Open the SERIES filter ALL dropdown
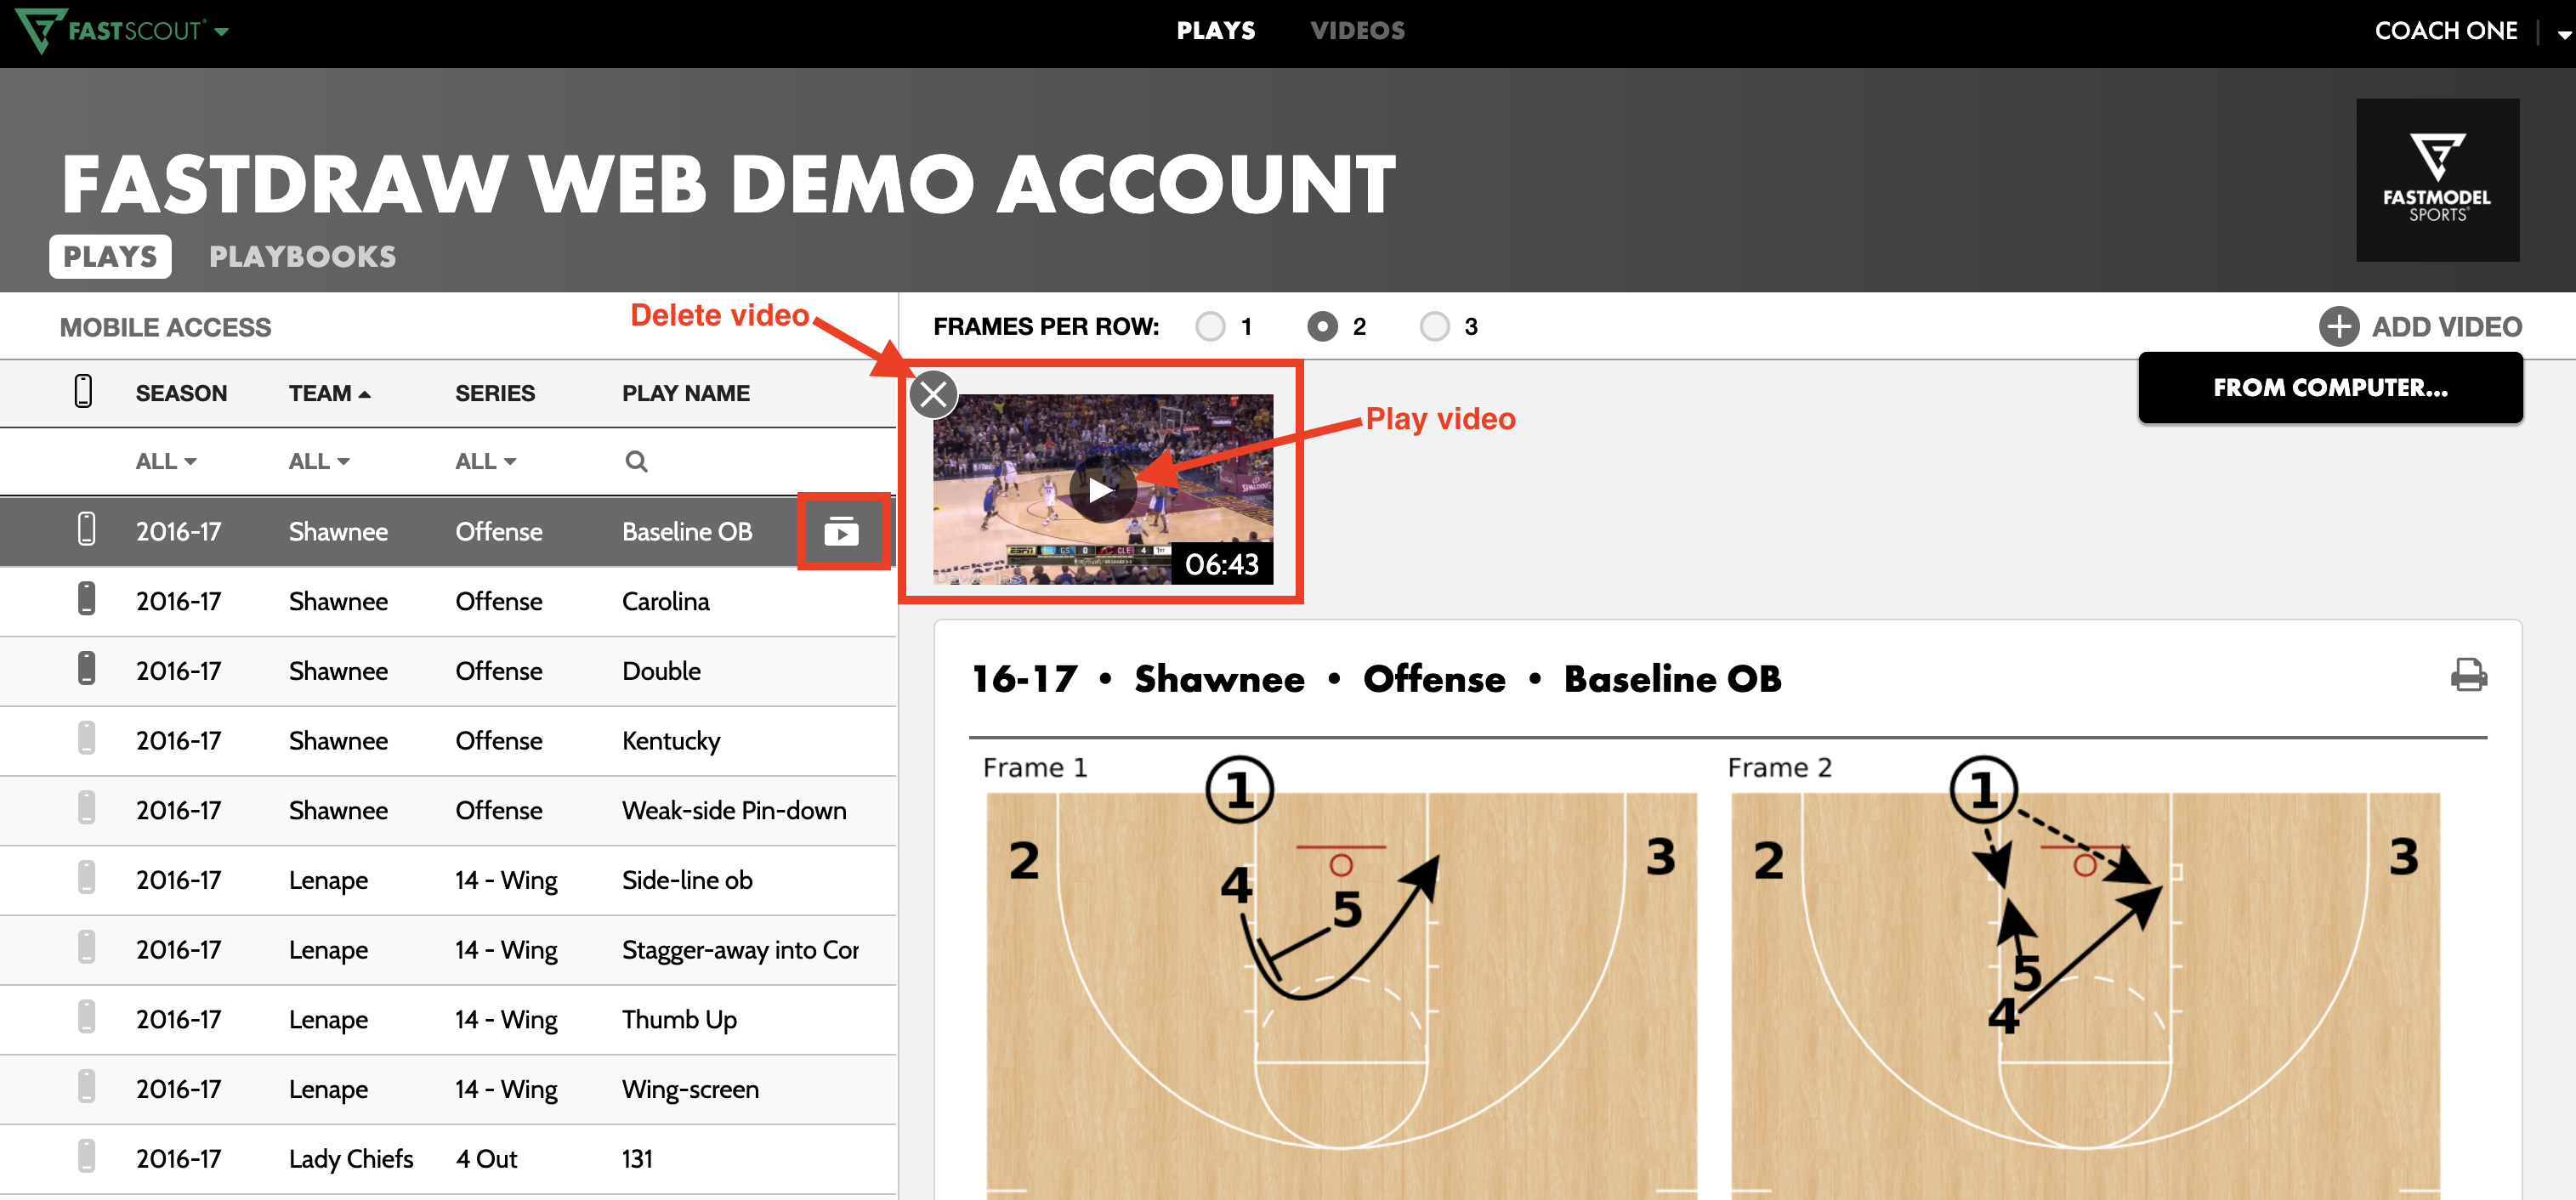The height and width of the screenshot is (1200, 2576). point(485,461)
